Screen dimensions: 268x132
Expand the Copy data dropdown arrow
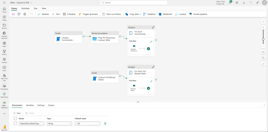[x=140, y=14]
